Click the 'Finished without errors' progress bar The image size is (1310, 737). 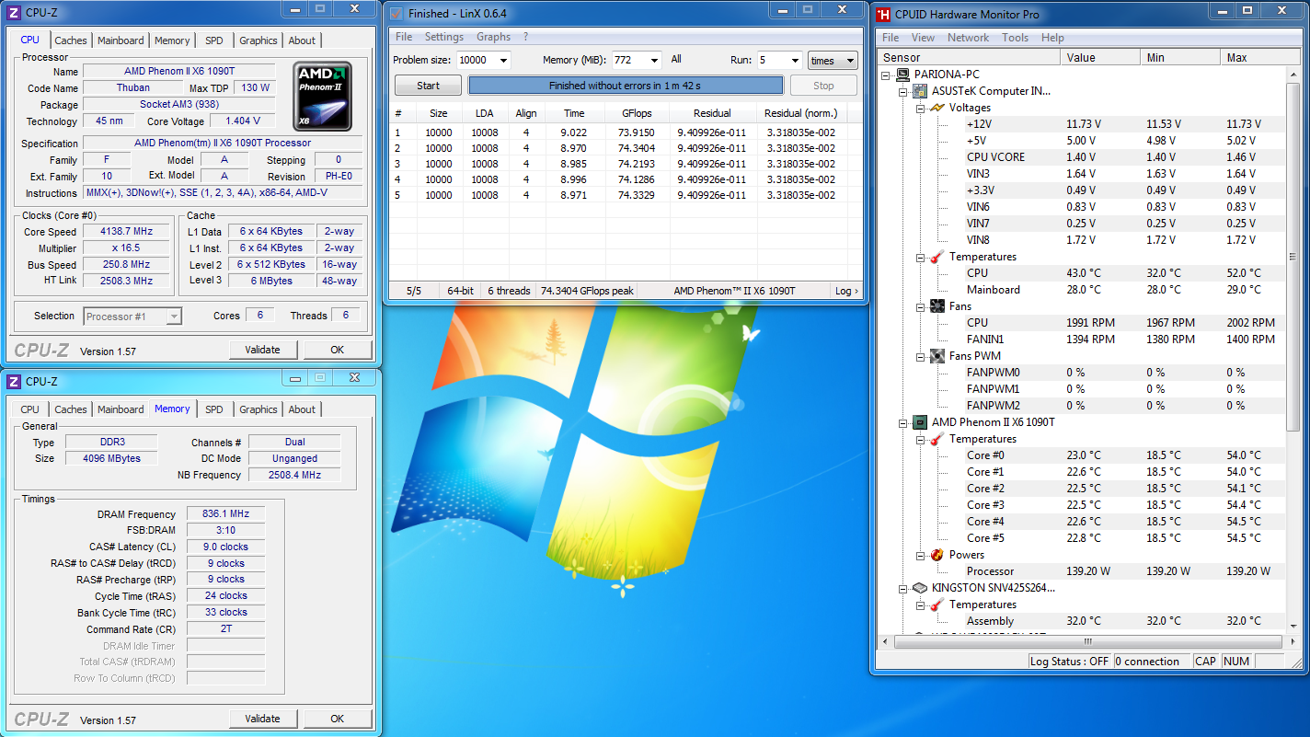pos(626,86)
